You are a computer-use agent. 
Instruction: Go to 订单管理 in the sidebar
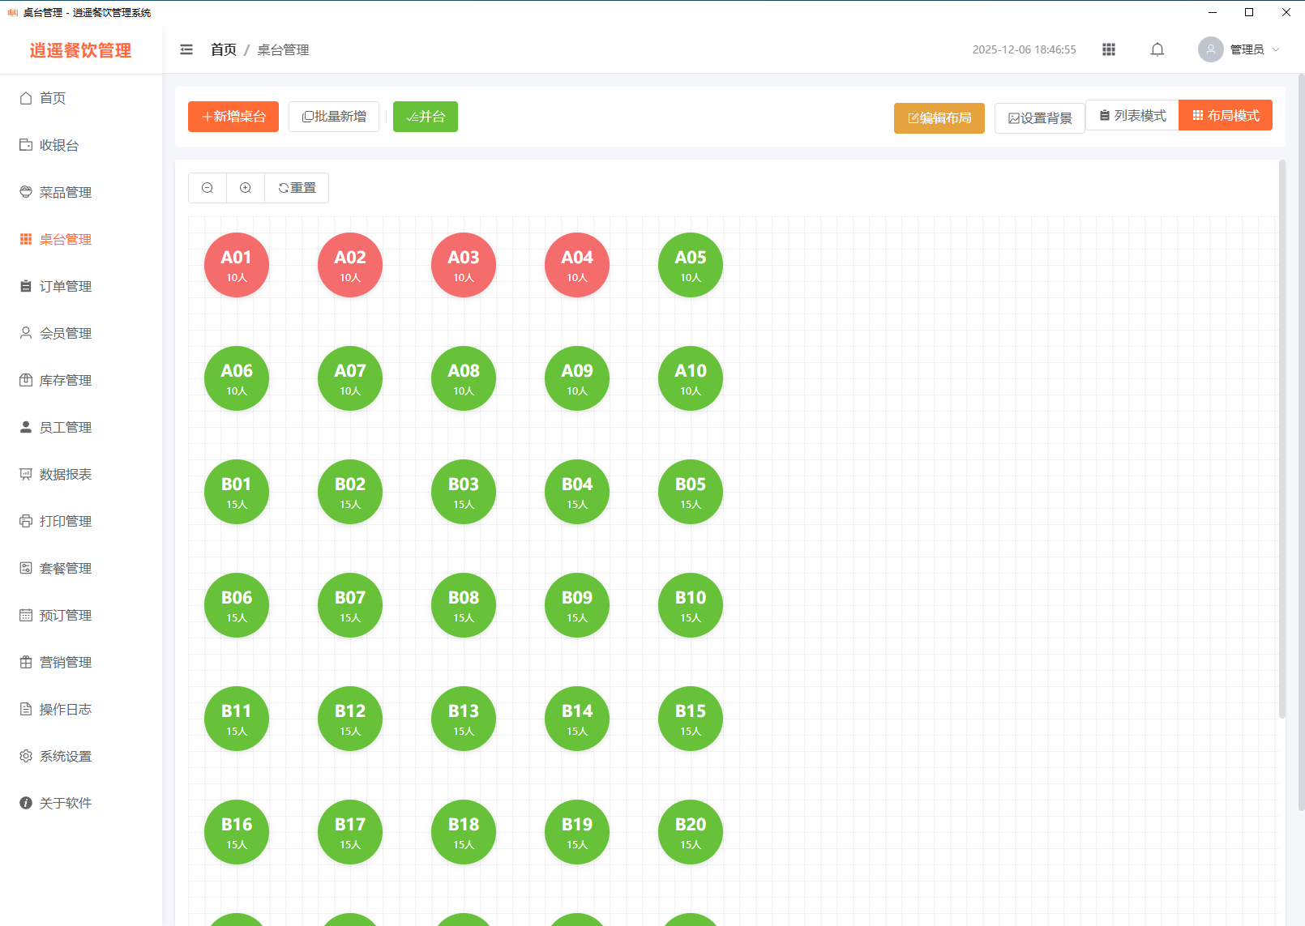65,286
